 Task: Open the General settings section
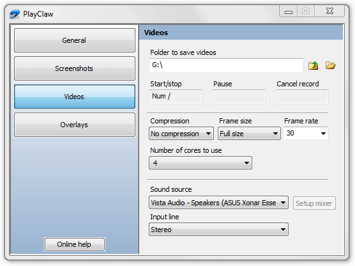click(75, 40)
